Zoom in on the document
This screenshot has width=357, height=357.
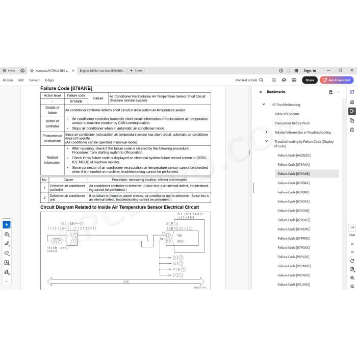pos(352,278)
